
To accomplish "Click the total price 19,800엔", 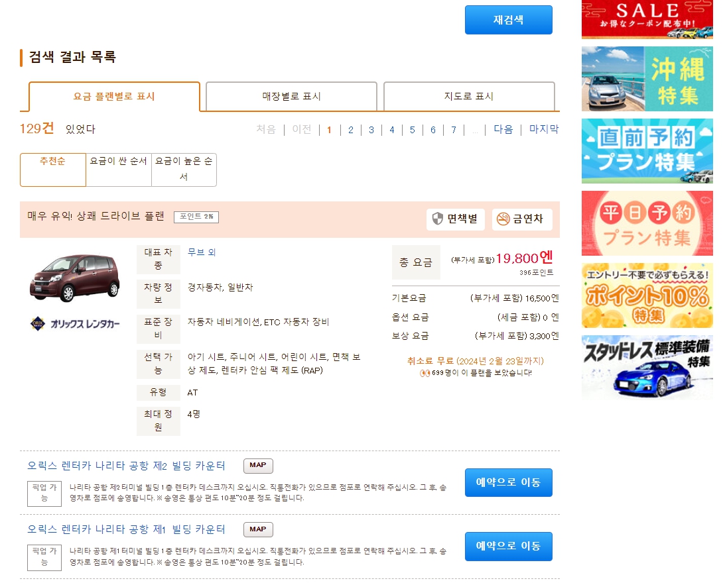I will 524,258.
